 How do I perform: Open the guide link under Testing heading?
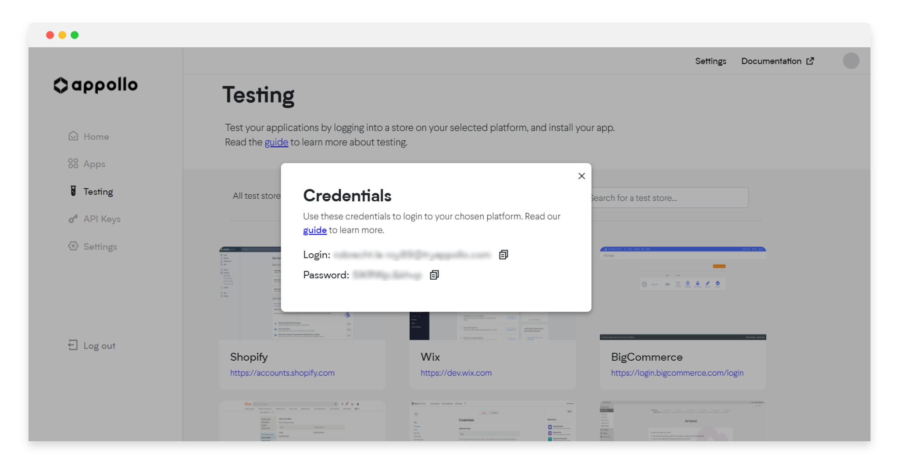click(x=276, y=142)
